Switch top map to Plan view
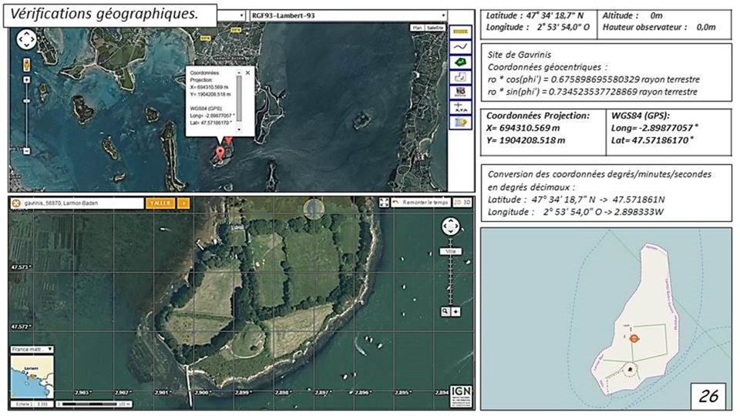The width and height of the screenshot is (740, 416). click(x=418, y=27)
